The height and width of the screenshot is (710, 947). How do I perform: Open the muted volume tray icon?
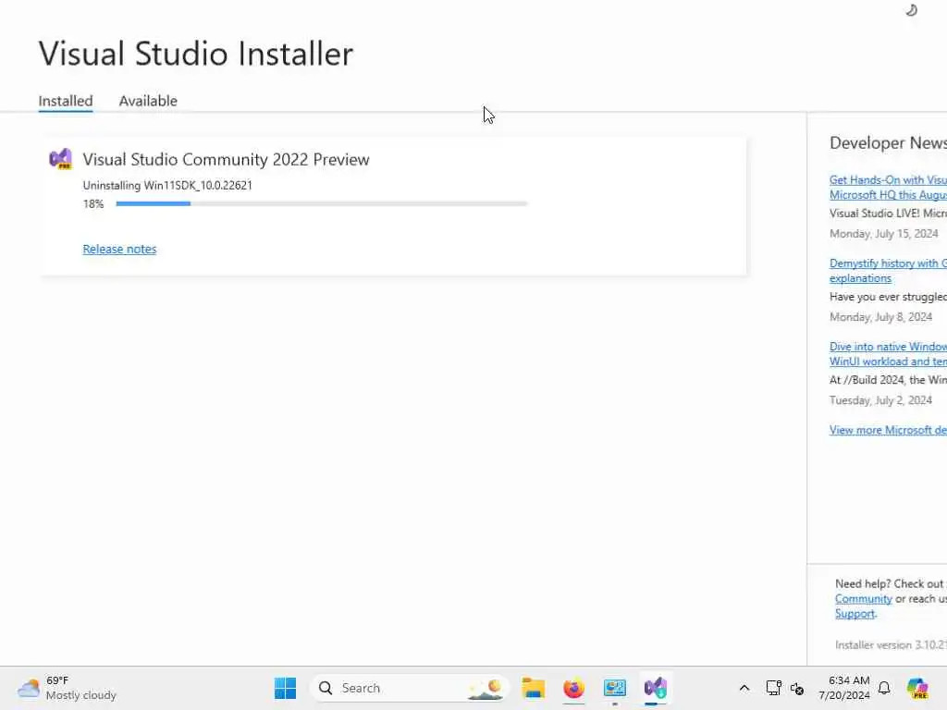tap(797, 688)
